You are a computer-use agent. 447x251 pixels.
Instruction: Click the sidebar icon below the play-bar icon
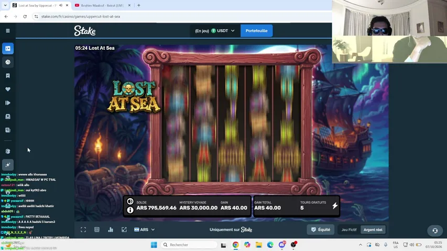[8, 117]
